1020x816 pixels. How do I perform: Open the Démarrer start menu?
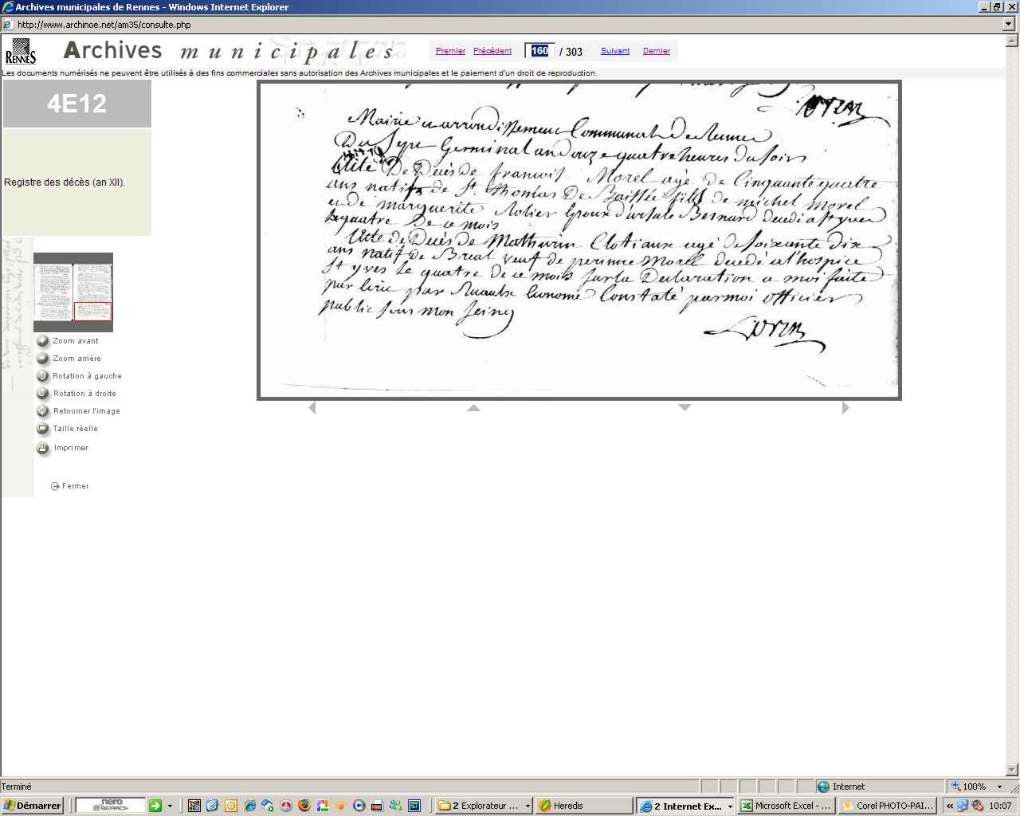pyautogui.click(x=32, y=806)
